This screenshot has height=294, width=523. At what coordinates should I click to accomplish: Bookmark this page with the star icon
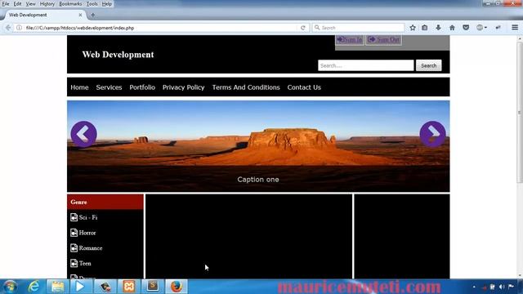(x=413, y=28)
